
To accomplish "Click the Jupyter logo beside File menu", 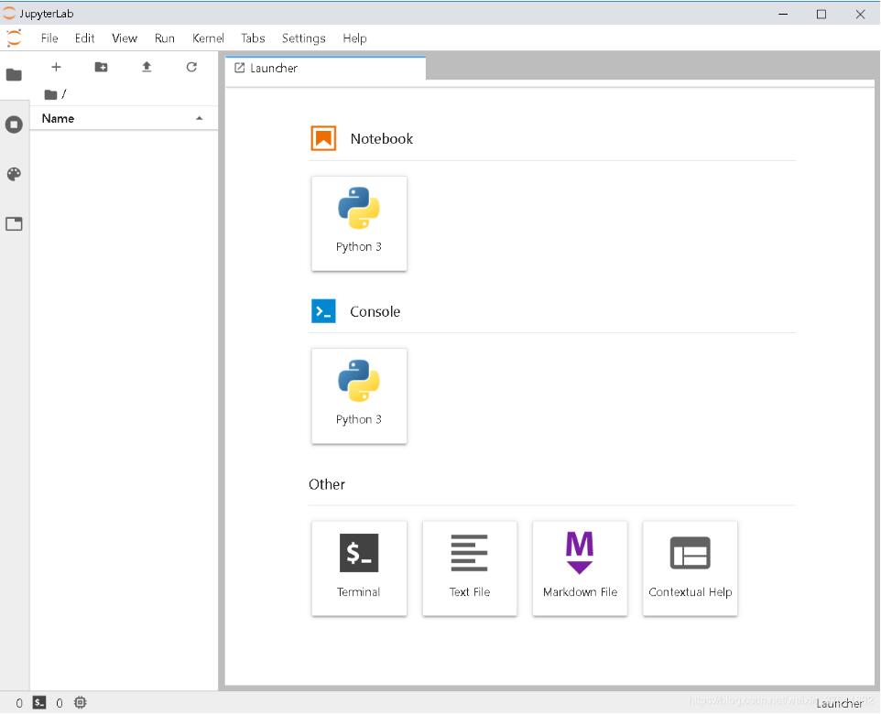I will tap(14, 38).
